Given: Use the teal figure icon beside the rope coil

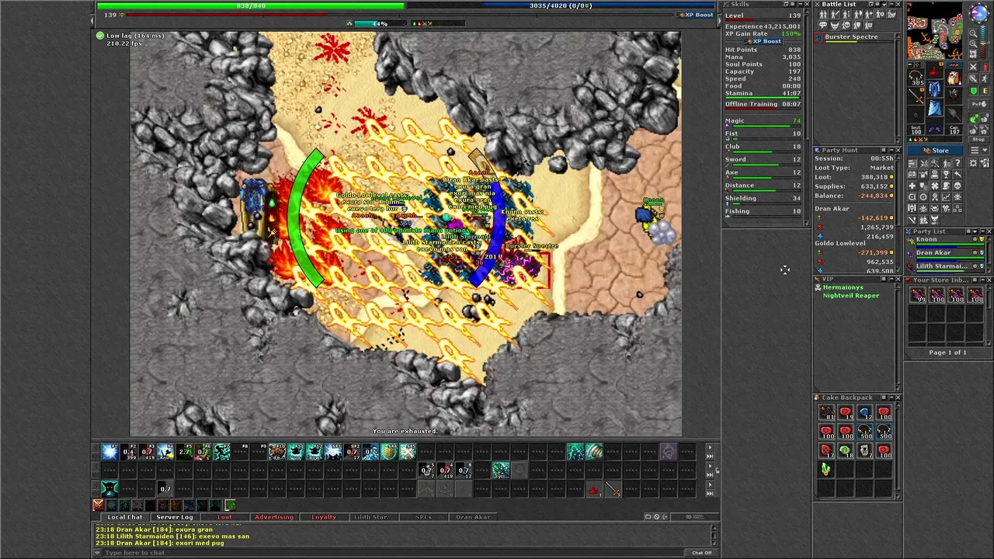Looking at the screenshot, I should click(x=575, y=452).
